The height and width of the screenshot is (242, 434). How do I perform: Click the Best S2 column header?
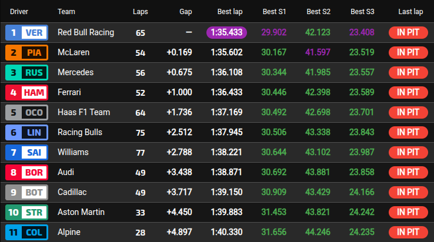point(319,12)
